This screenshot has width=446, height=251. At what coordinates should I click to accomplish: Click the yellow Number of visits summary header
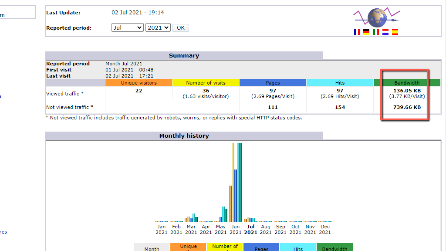click(x=206, y=83)
